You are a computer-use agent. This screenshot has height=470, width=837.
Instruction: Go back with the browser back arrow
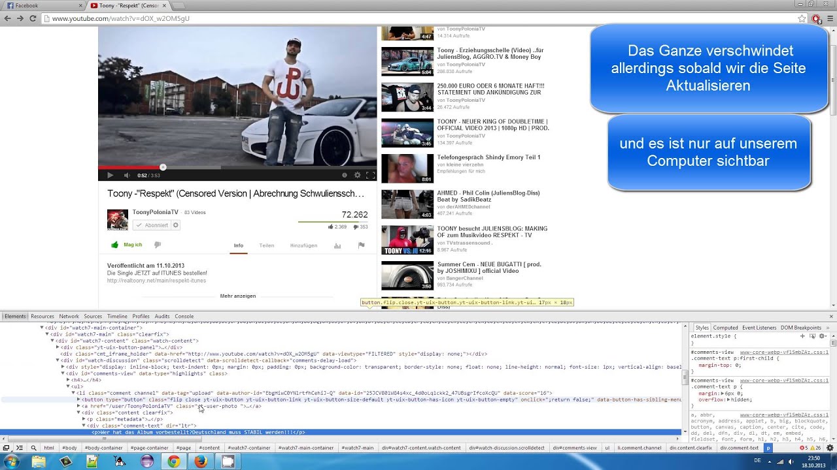8,18
